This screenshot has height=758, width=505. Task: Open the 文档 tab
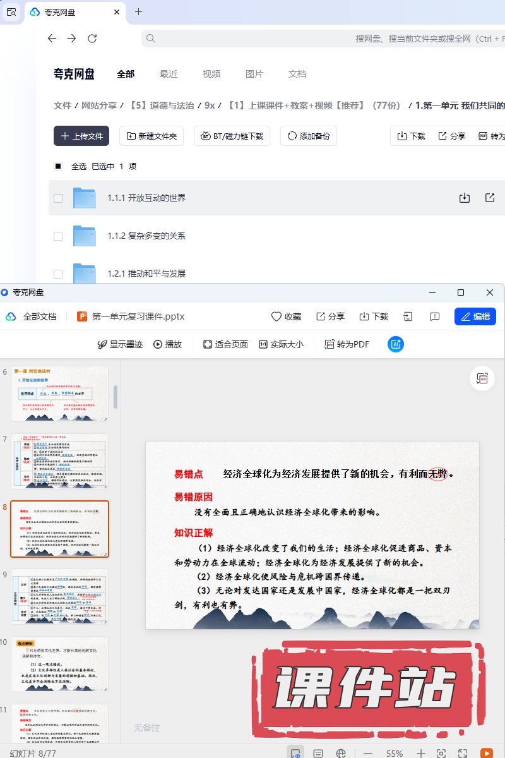[297, 74]
